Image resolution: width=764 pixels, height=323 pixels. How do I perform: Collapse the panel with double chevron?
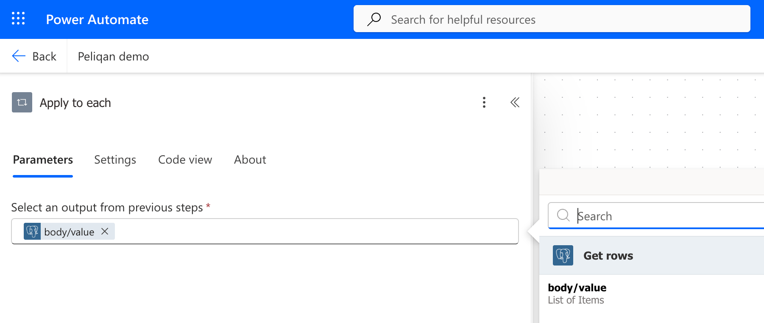(515, 102)
